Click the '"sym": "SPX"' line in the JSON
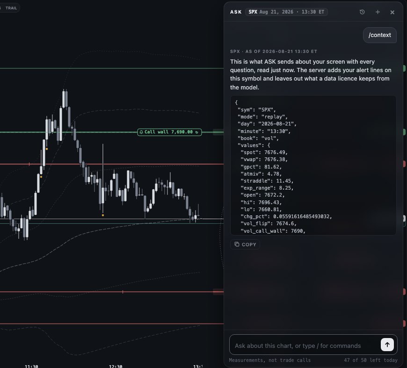The image size is (407, 368). coord(256,110)
